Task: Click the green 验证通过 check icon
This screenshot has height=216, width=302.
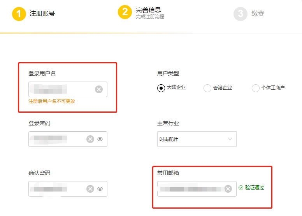Action: [x=241, y=188]
